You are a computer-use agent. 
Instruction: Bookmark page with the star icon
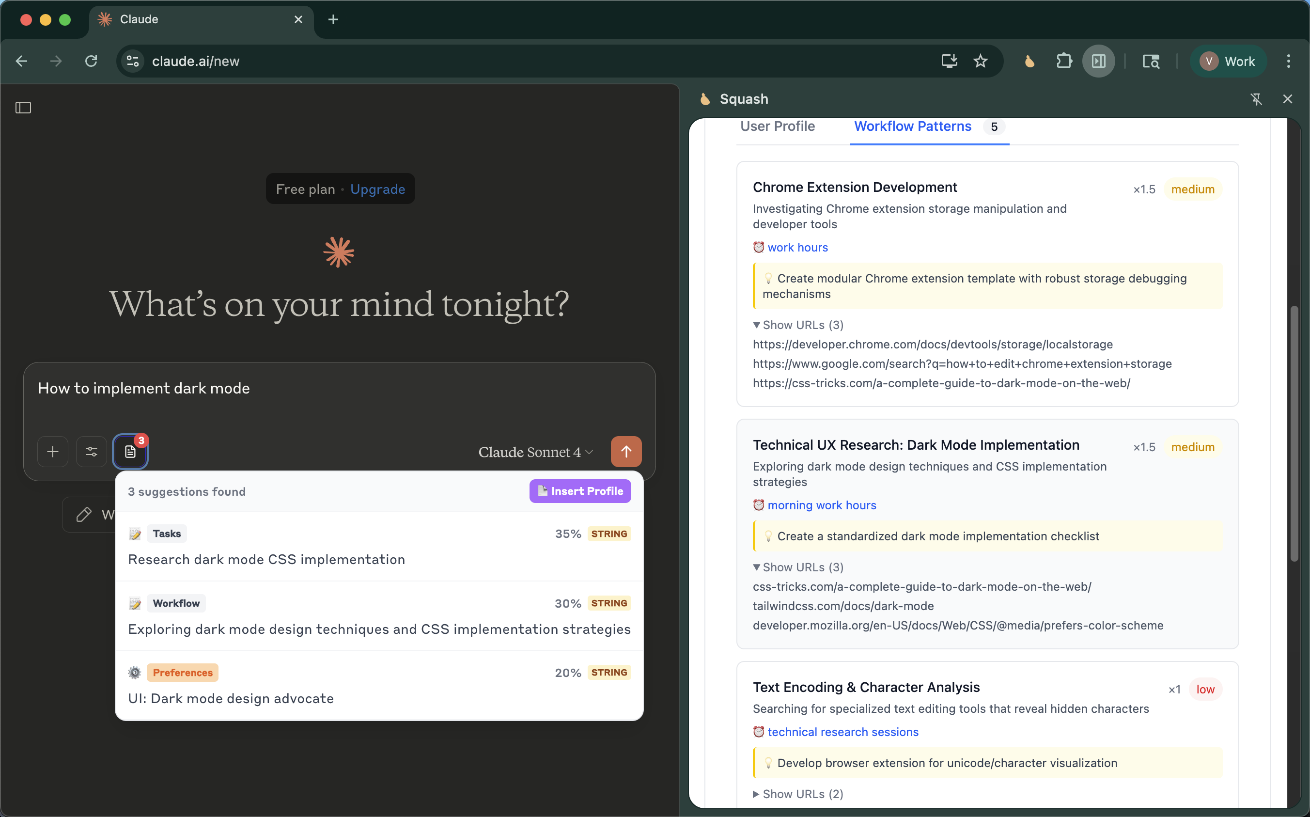(980, 61)
